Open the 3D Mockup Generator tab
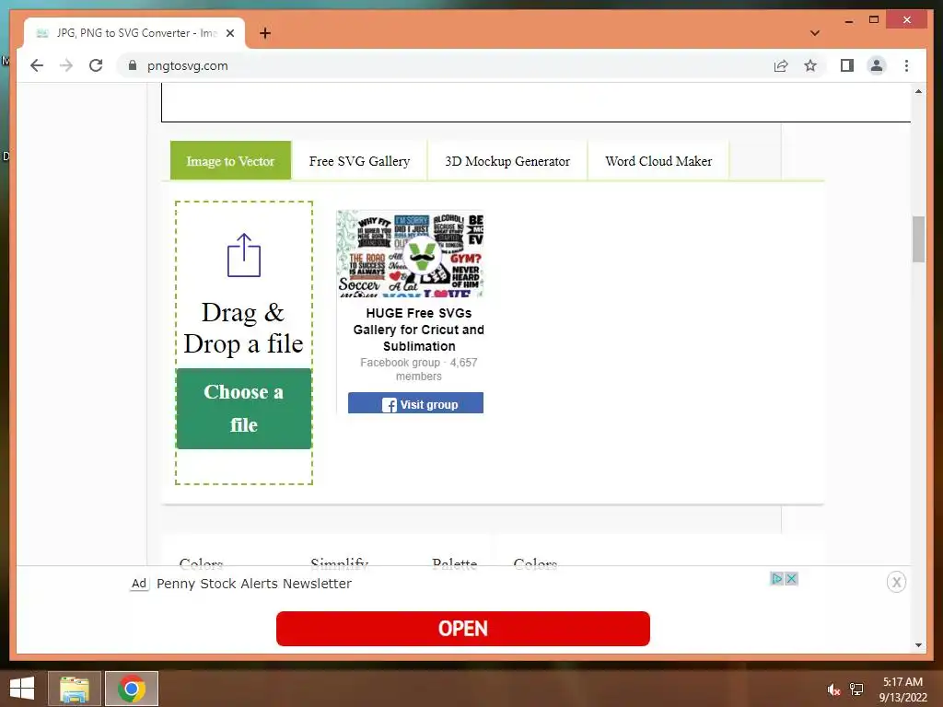 (507, 160)
